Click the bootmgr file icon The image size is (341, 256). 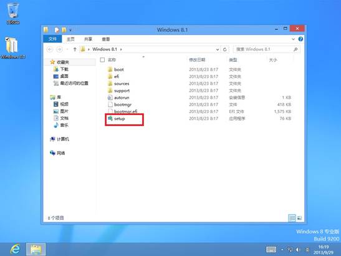pyautogui.click(x=110, y=104)
